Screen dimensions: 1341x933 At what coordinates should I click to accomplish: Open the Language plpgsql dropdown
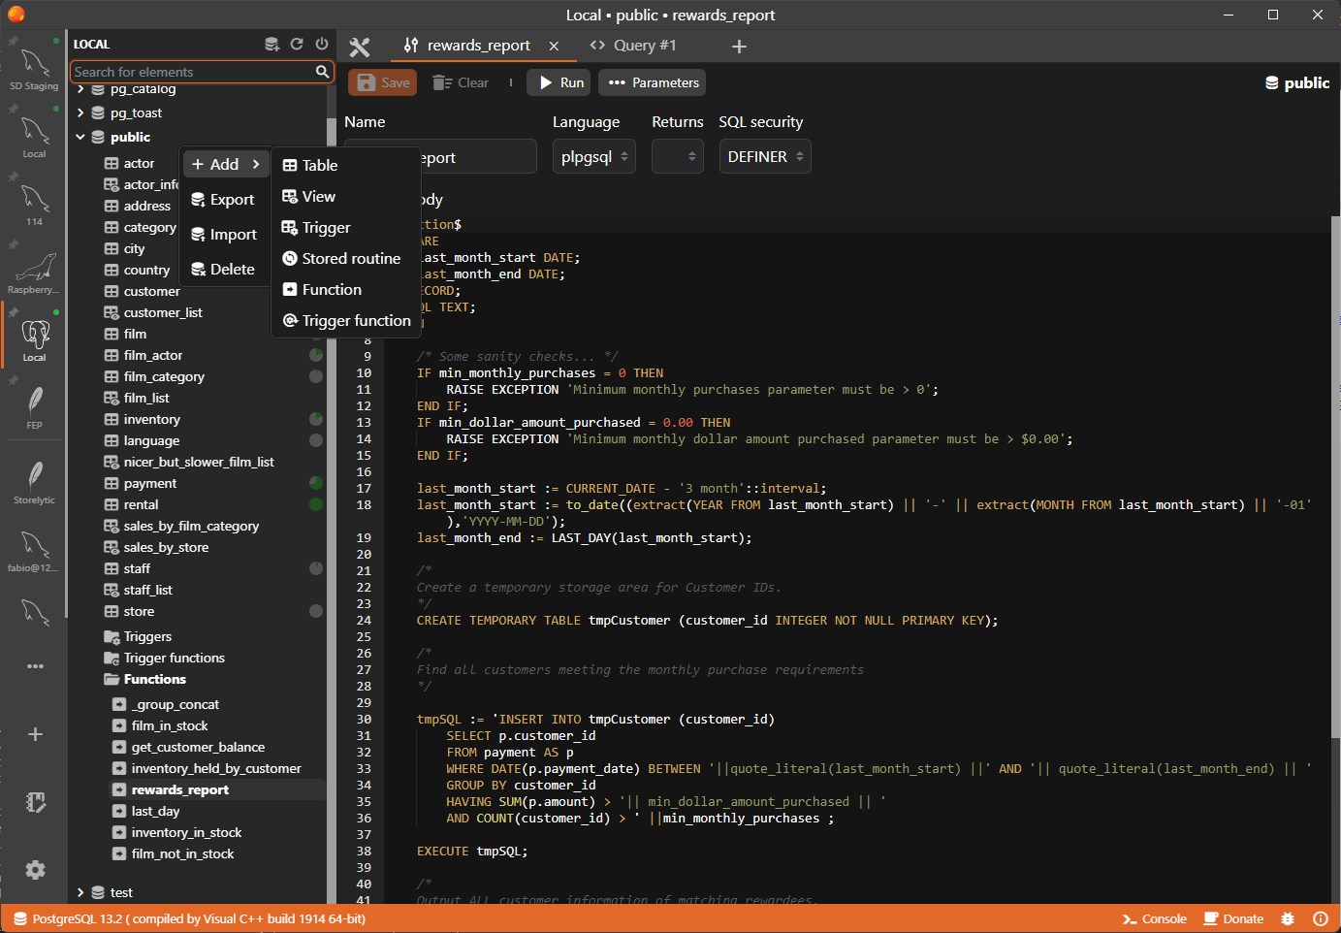pos(594,157)
